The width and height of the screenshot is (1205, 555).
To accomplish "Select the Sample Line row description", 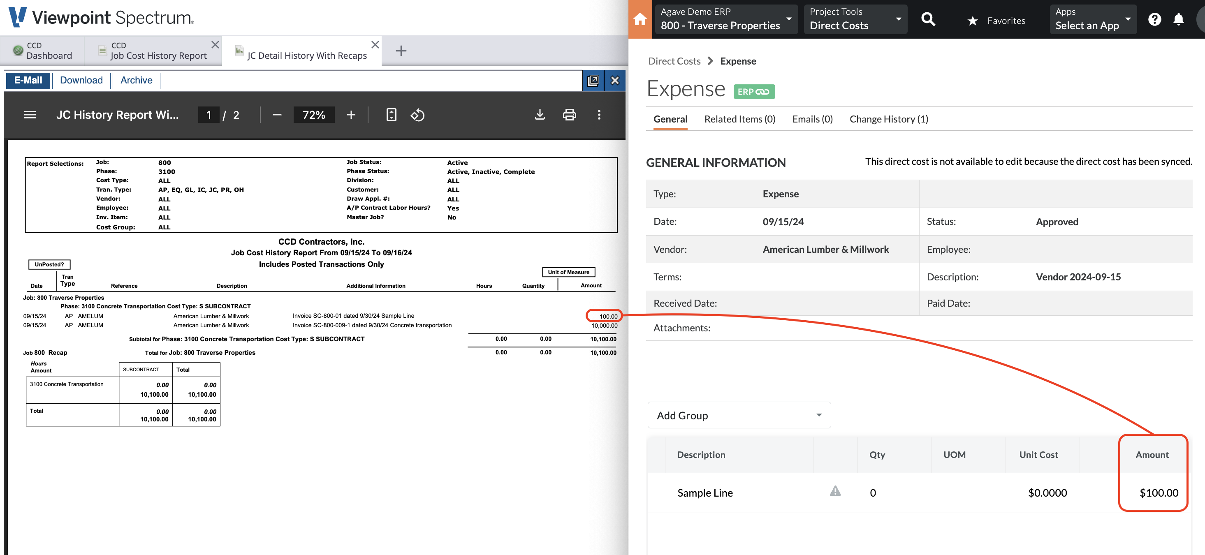I will (705, 493).
